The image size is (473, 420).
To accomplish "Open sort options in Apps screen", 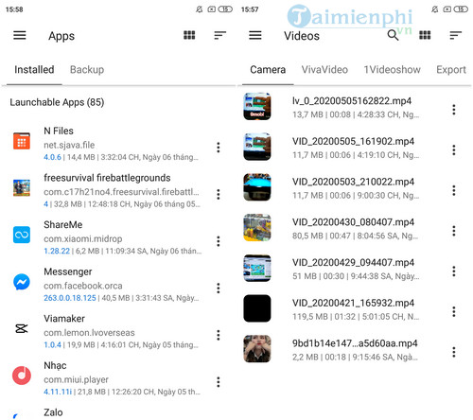I will pos(219,35).
